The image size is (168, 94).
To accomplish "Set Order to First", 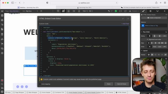I will (155, 47).
